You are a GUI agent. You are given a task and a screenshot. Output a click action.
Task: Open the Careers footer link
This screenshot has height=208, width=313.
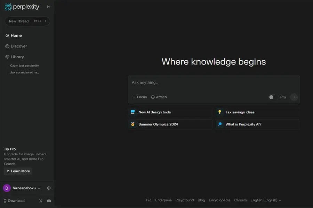point(241,200)
